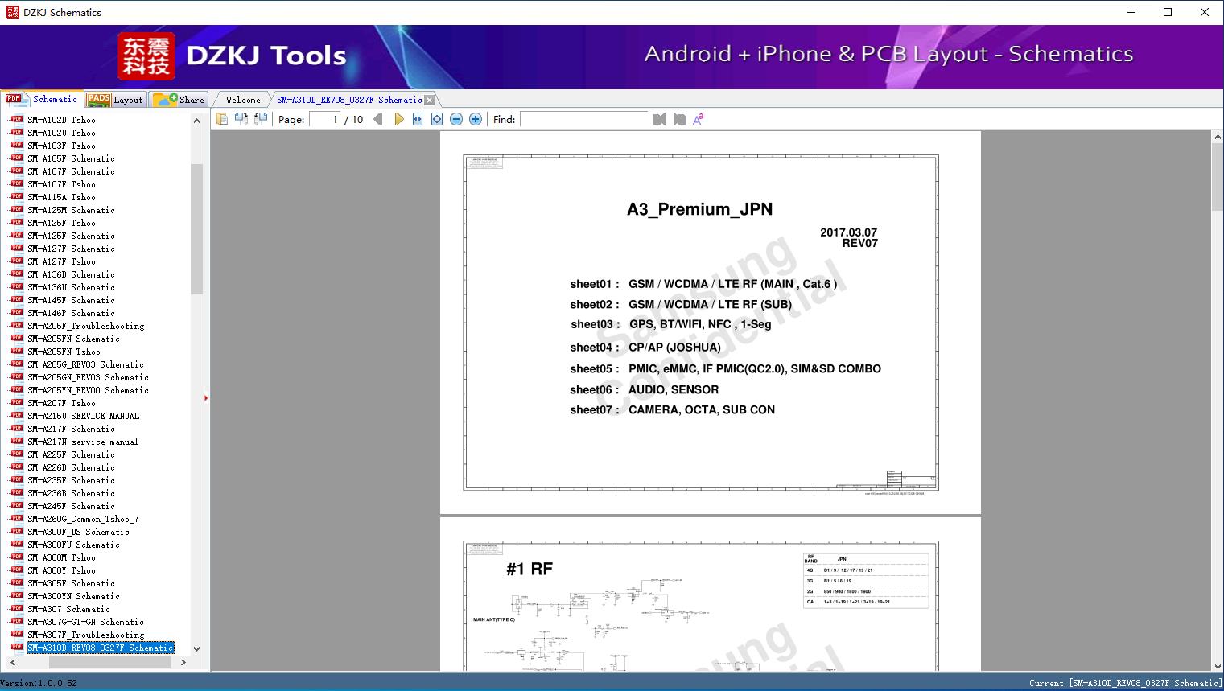Open SM-A115A Tshoo file
Image resolution: width=1224 pixels, height=691 pixels.
(x=61, y=197)
